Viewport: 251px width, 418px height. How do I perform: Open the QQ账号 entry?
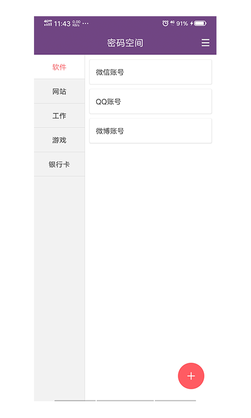click(x=151, y=101)
